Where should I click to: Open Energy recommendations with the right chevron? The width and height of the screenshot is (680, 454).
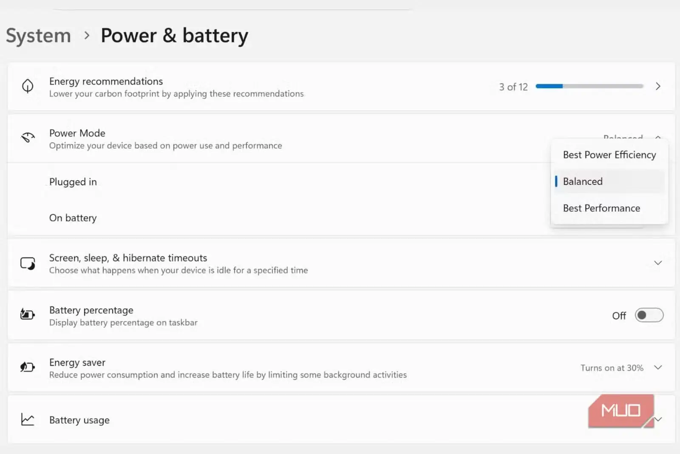658,86
